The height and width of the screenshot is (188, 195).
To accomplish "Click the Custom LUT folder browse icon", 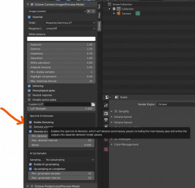I will 93,104.
